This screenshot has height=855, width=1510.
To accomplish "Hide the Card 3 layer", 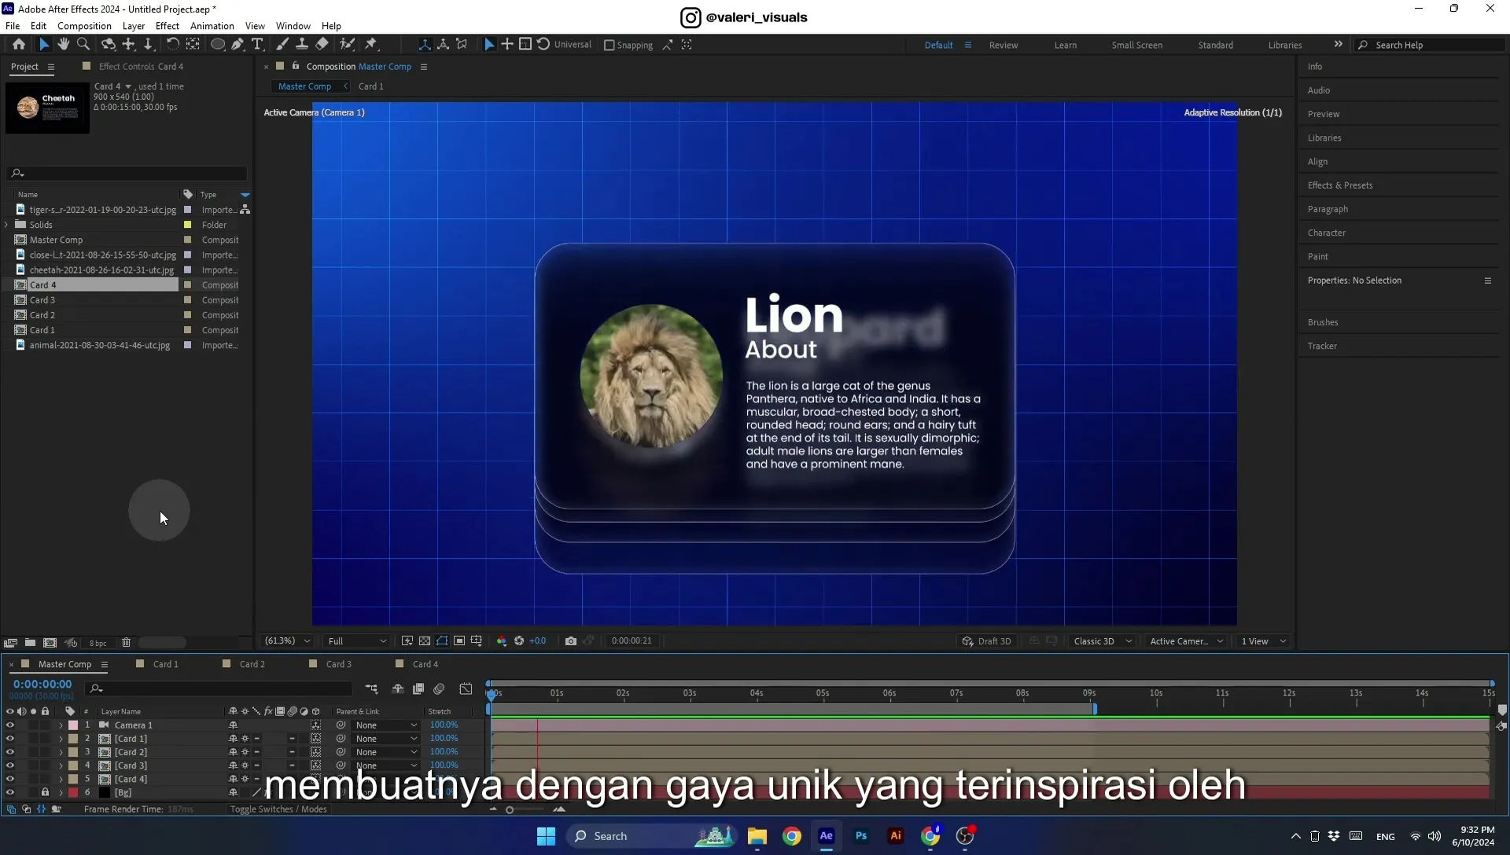I will tap(10, 765).
